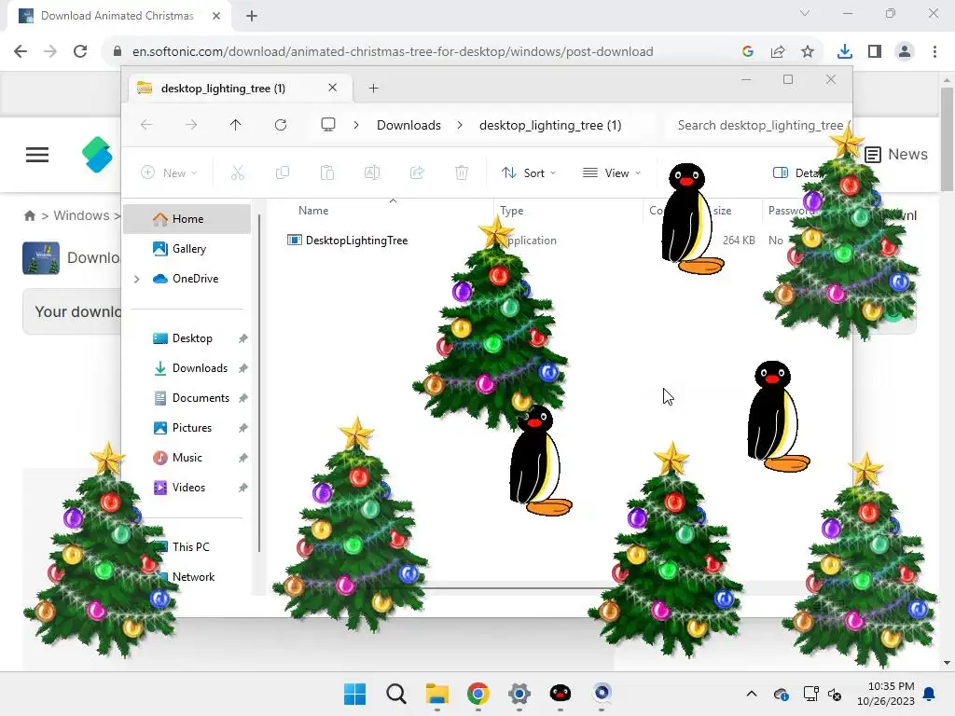Open Pictures quick access folder
This screenshot has width=955, height=716.
click(x=187, y=428)
